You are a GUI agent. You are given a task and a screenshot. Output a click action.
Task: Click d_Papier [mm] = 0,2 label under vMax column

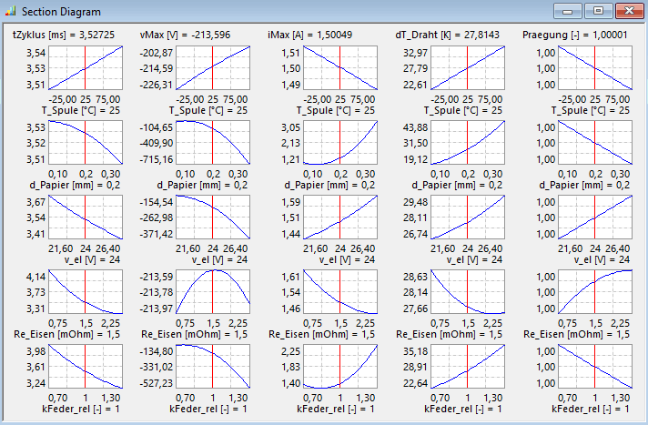click(202, 186)
